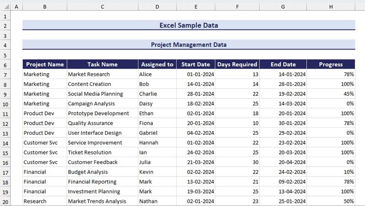Select column E header

[x=195, y=7]
